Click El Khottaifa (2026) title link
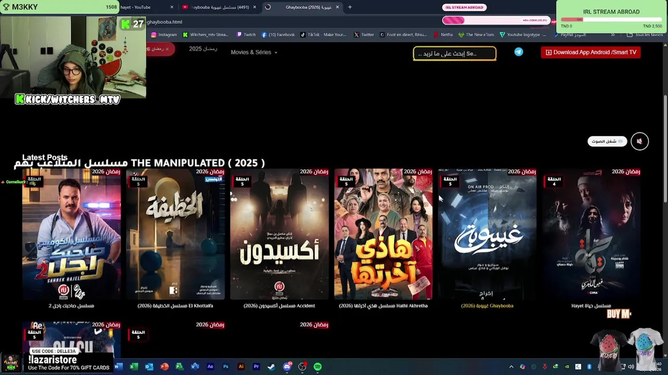This screenshot has width=668, height=375. (x=175, y=306)
